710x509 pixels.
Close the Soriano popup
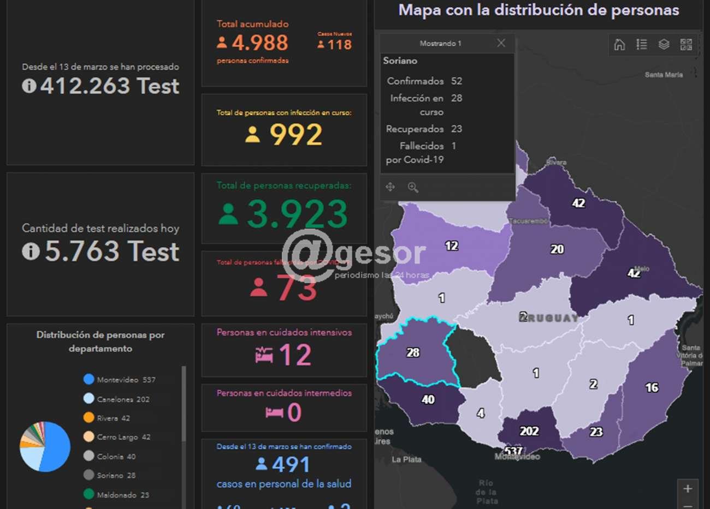(x=501, y=43)
